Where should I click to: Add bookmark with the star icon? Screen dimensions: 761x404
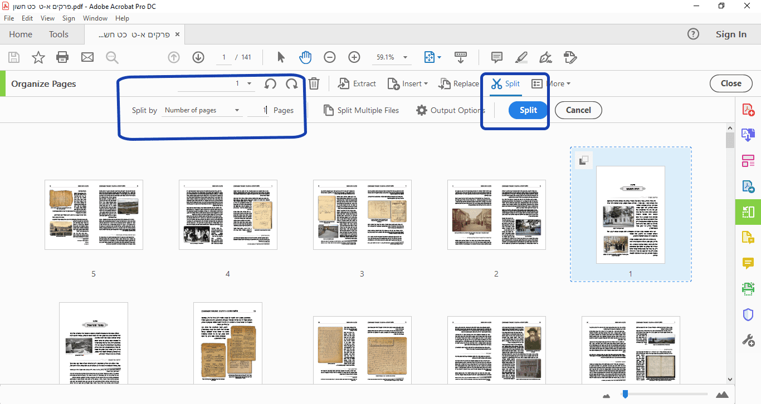coord(38,57)
